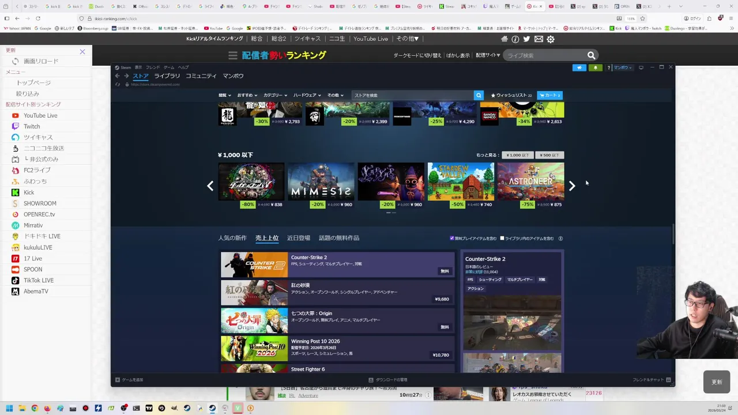Click the Steam help question mark icon
This screenshot has width=738, height=415.
tap(608, 67)
